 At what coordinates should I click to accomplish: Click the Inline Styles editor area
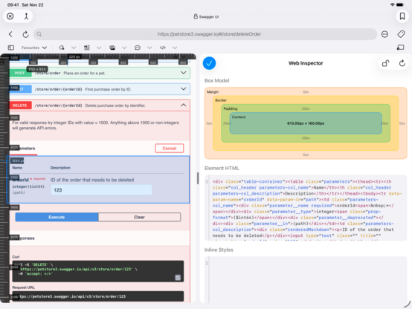306,280
